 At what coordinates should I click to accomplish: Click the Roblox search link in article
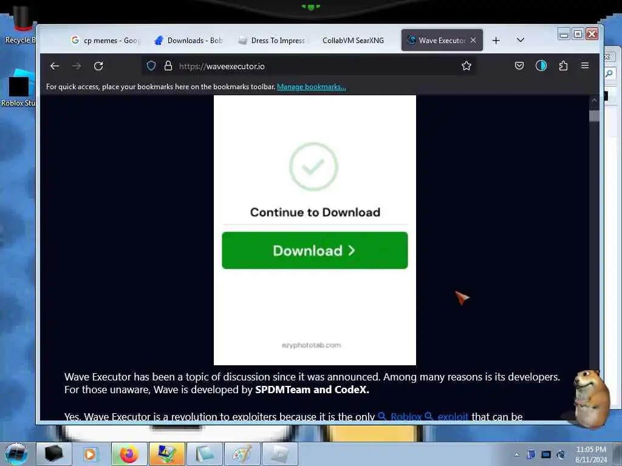[x=400, y=416]
